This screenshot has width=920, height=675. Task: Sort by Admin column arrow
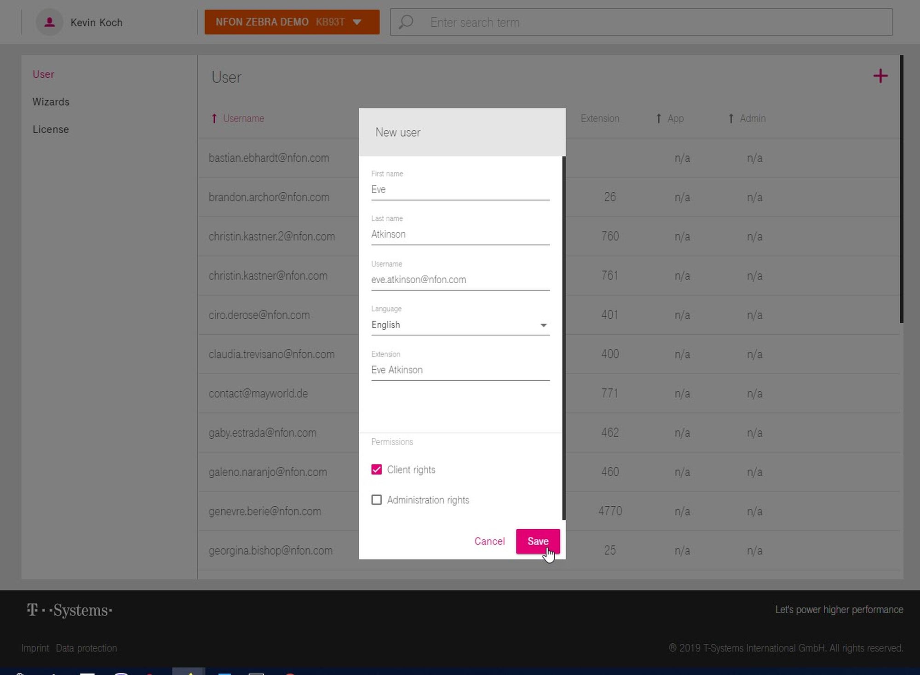click(731, 119)
